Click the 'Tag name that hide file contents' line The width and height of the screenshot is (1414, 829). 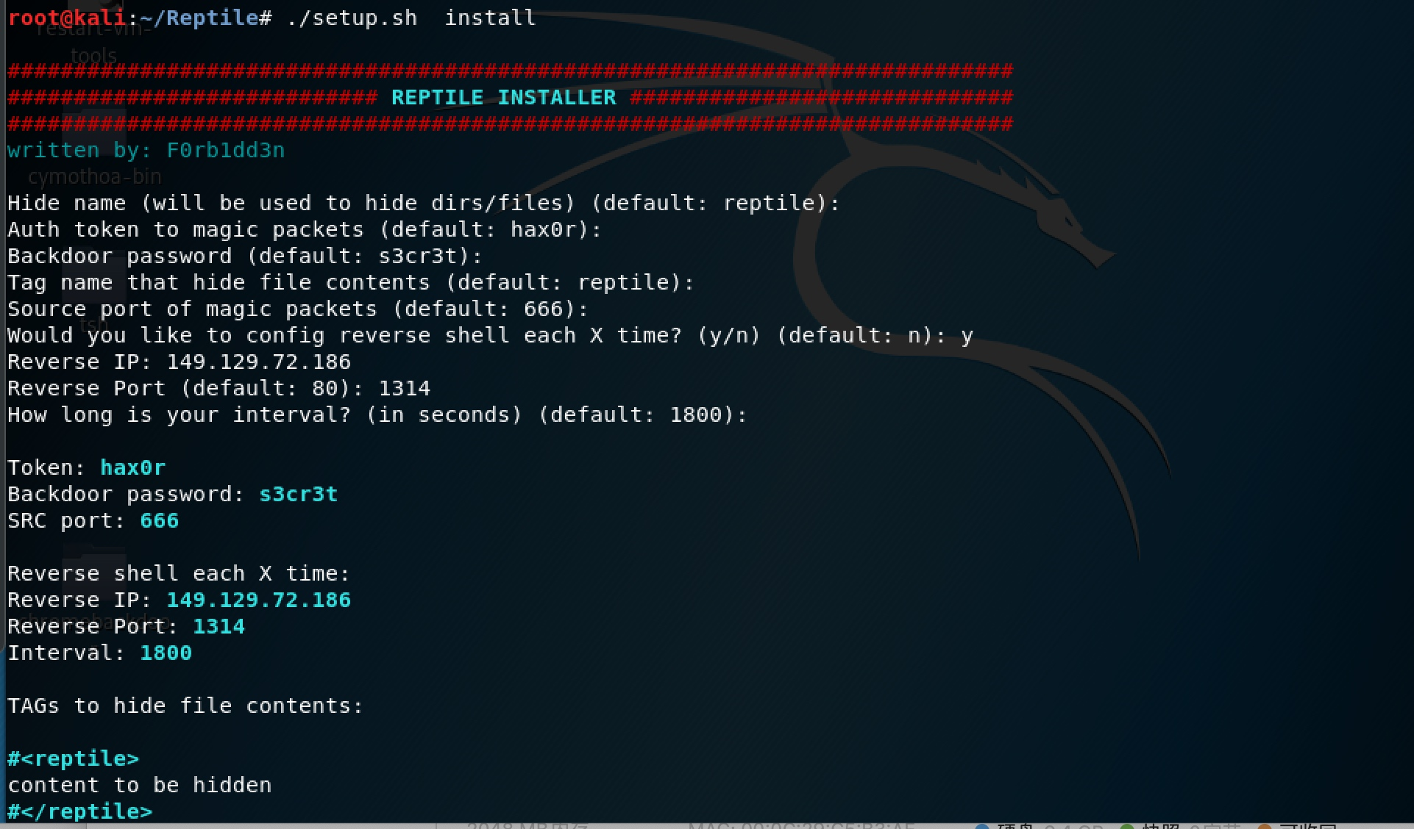coord(350,282)
